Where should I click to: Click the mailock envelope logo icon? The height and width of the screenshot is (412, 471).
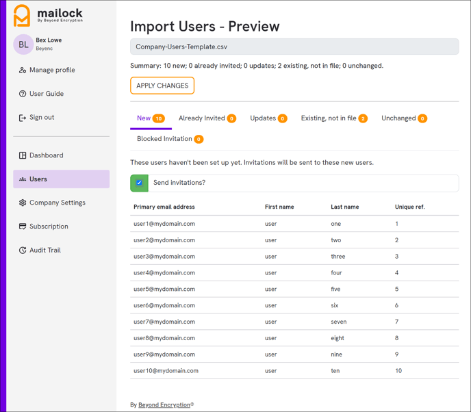coord(22,15)
